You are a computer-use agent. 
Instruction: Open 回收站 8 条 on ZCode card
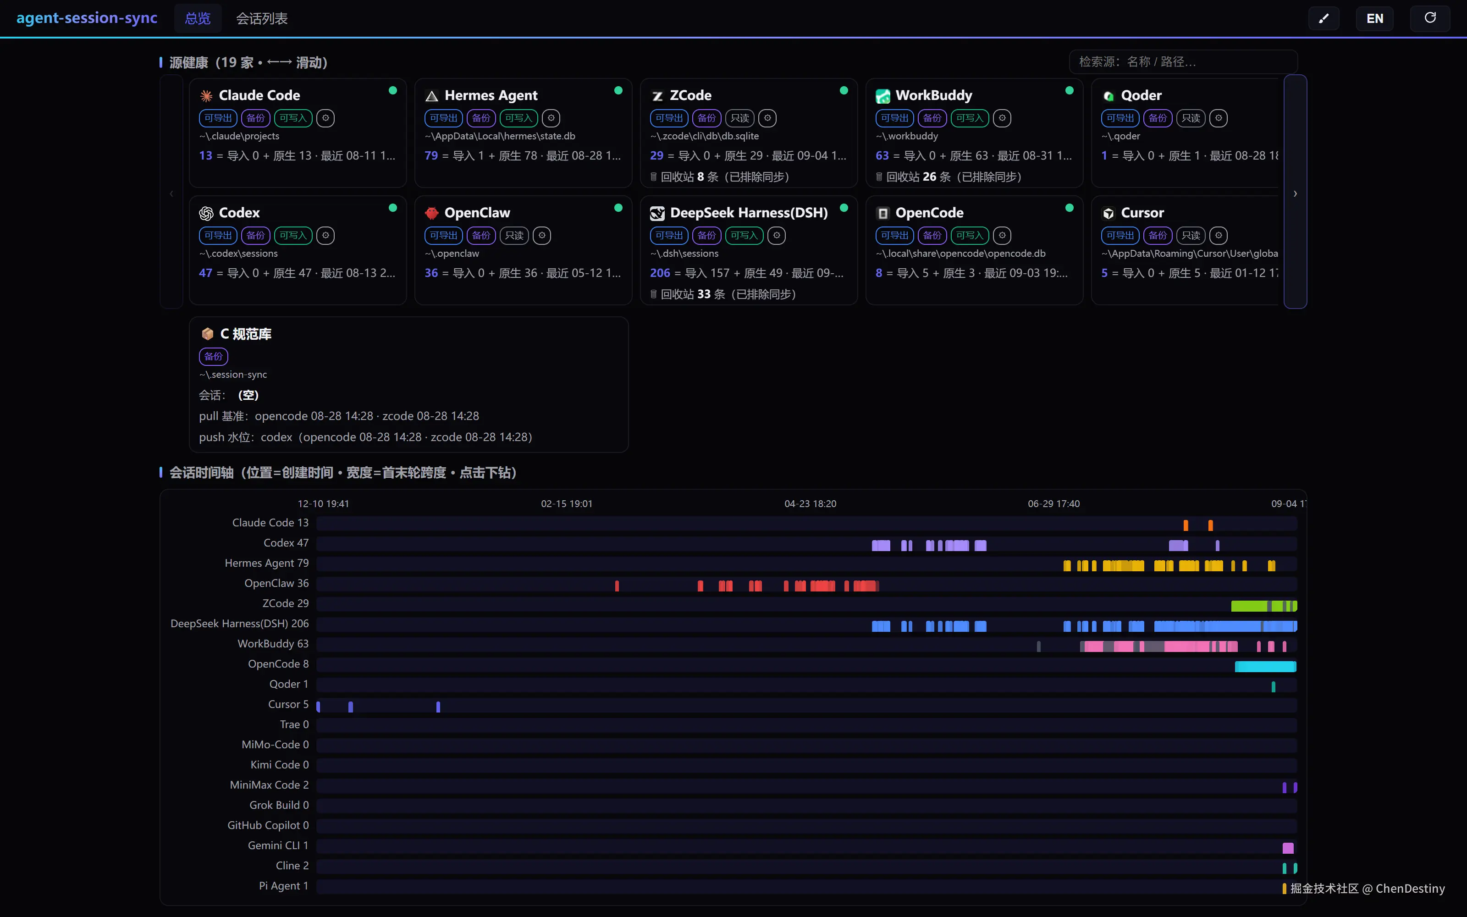coord(720,177)
